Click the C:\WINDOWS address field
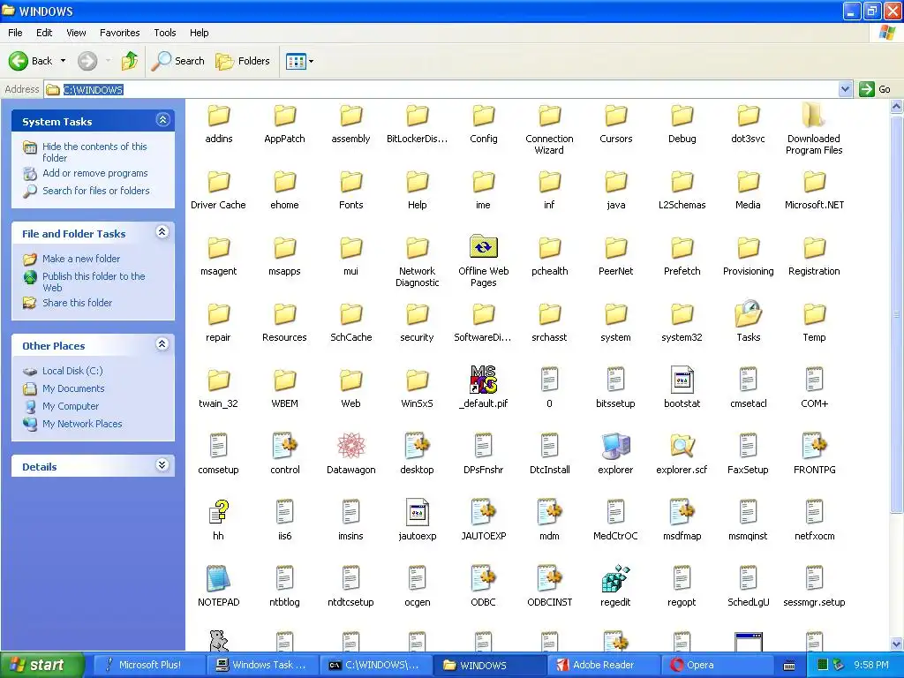Screen dimensions: 904x678 (441, 89)
